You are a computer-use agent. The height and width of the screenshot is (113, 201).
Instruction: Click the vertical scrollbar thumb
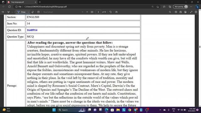tap(200, 47)
